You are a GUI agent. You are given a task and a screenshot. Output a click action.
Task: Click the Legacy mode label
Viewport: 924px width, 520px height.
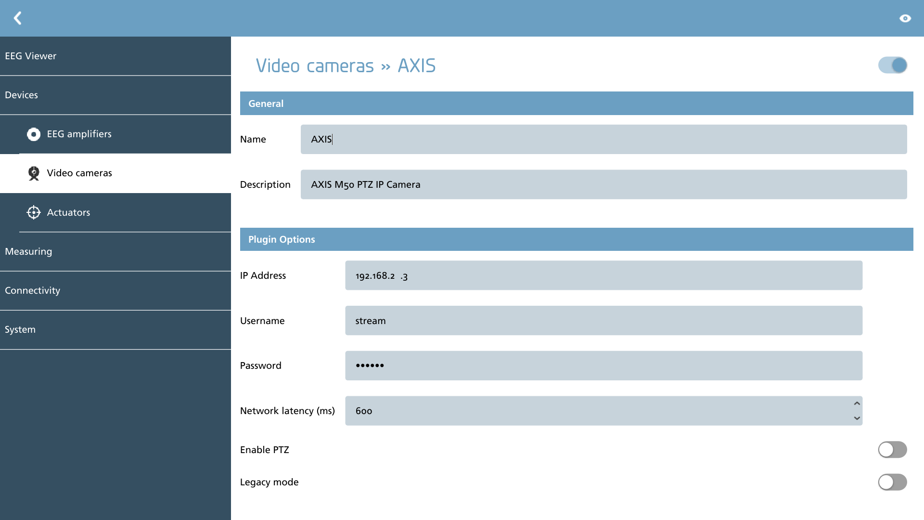point(269,482)
